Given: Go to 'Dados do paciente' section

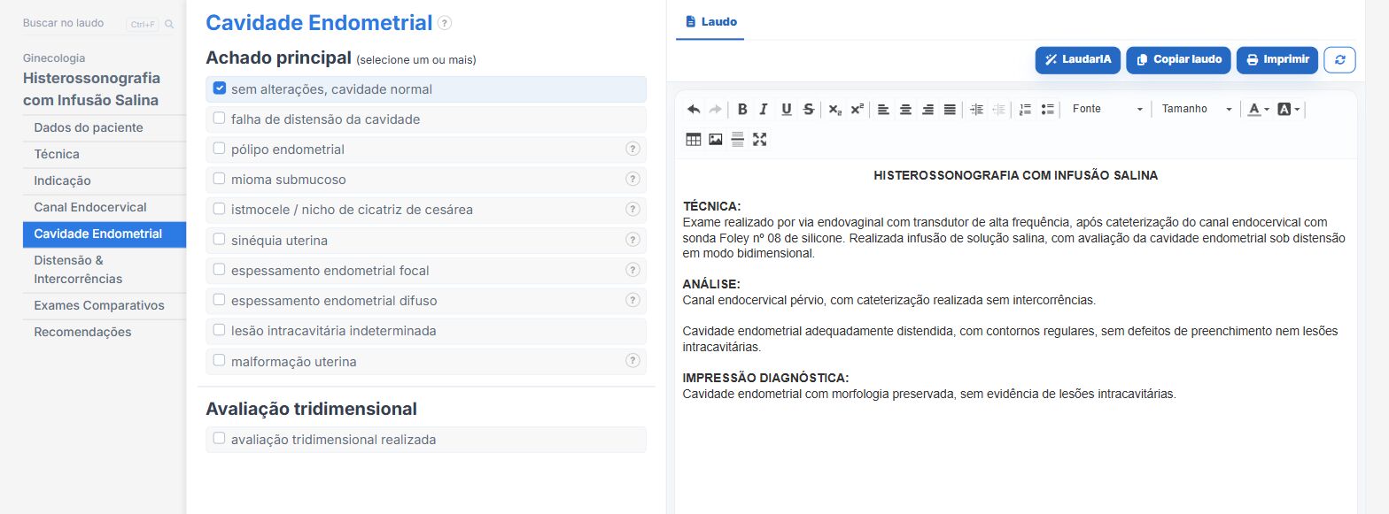Looking at the screenshot, I should click(105, 127).
